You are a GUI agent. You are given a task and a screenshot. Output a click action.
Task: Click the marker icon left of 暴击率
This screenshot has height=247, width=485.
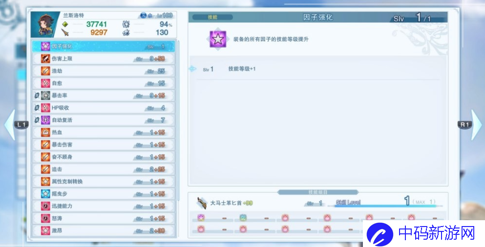37,95
